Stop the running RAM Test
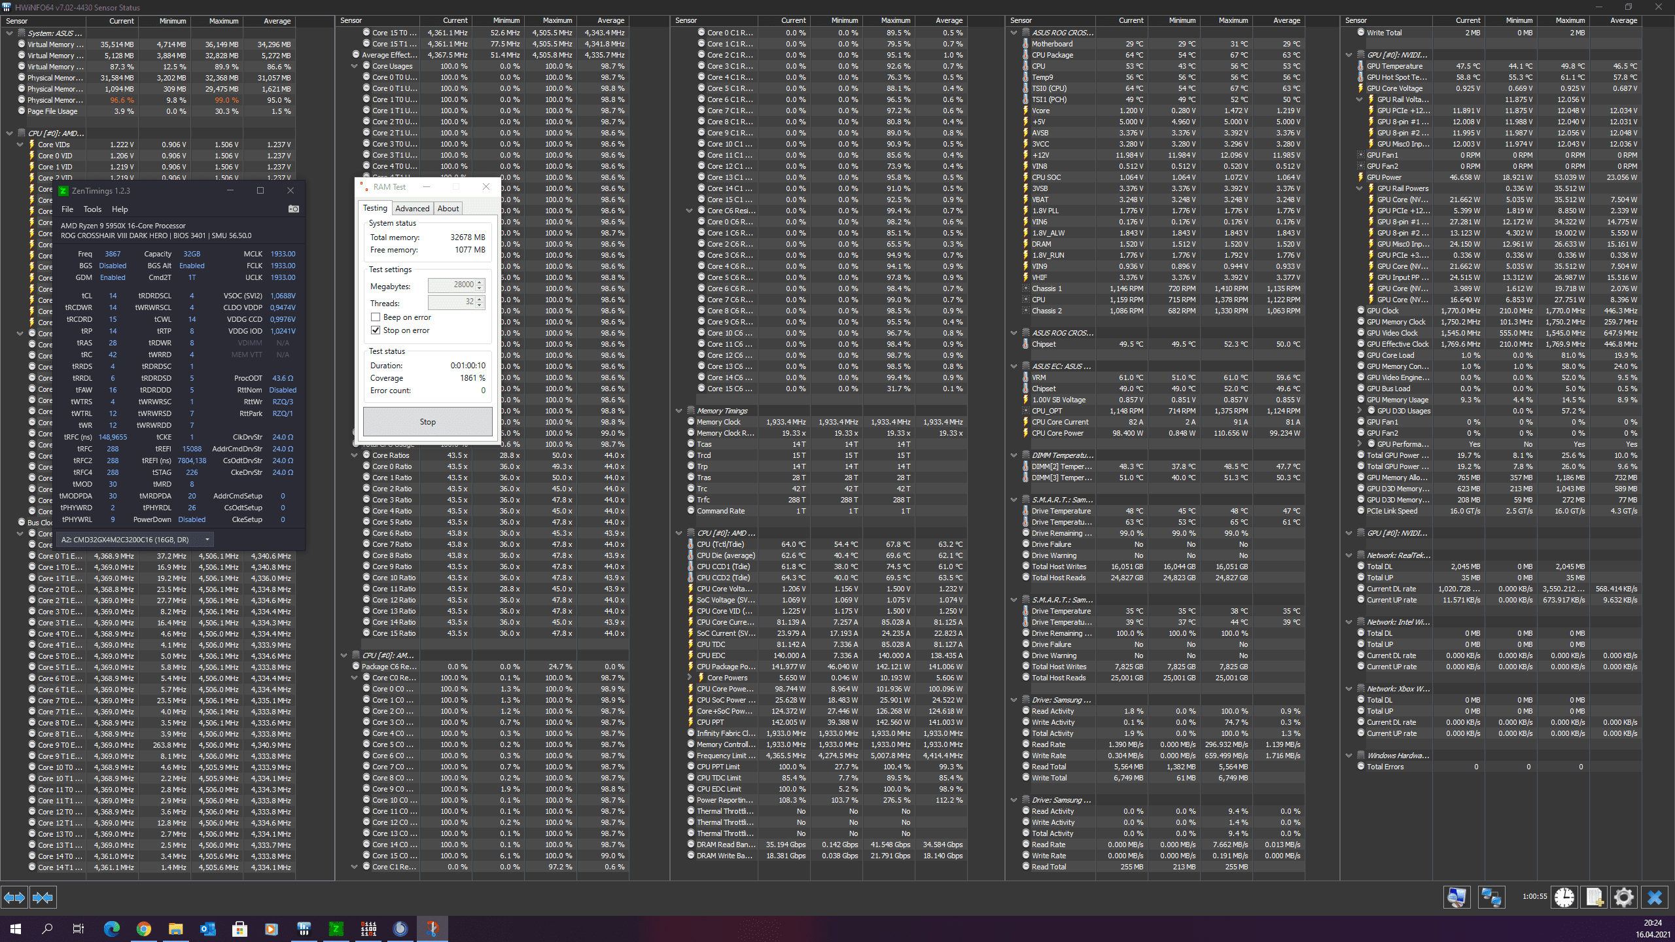This screenshot has width=1675, height=942. (x=427, y=422)
